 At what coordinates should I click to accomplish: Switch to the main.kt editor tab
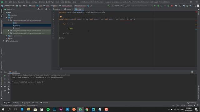click(x=57, y=9)
